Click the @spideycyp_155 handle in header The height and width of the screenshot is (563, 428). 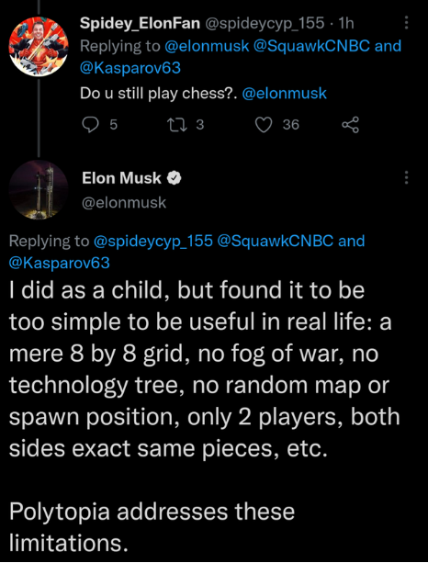pos(265,24)
